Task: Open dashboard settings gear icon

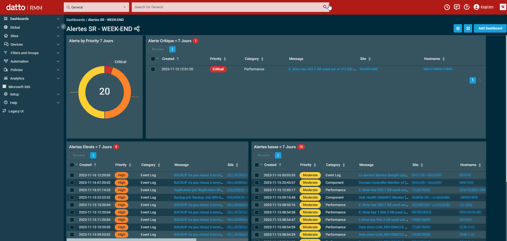Action: click(458, 28)
